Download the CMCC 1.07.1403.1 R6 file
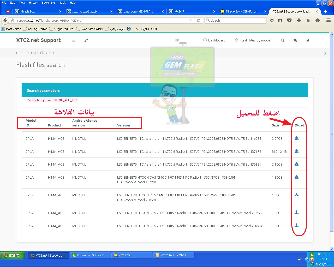The width and height of the screenshot is (334, 267). coord(296,177)
